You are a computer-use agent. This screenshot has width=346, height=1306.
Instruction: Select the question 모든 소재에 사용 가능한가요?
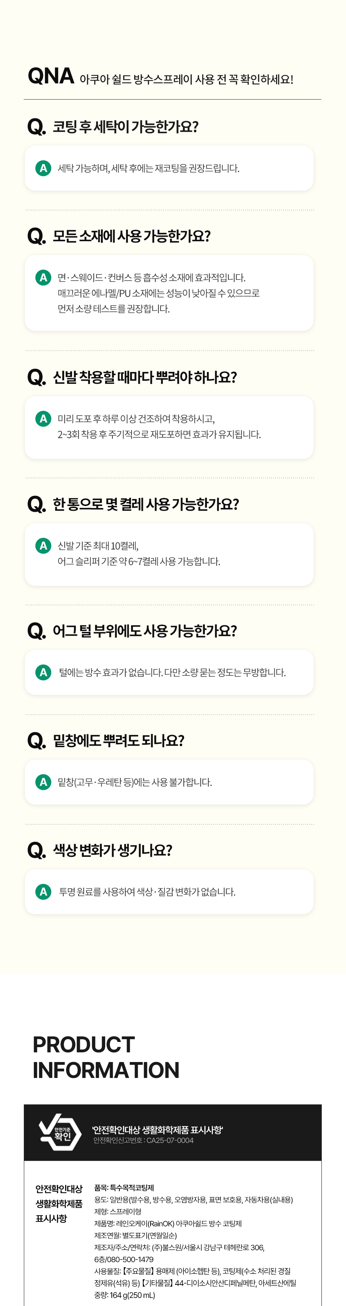point(131,236)
